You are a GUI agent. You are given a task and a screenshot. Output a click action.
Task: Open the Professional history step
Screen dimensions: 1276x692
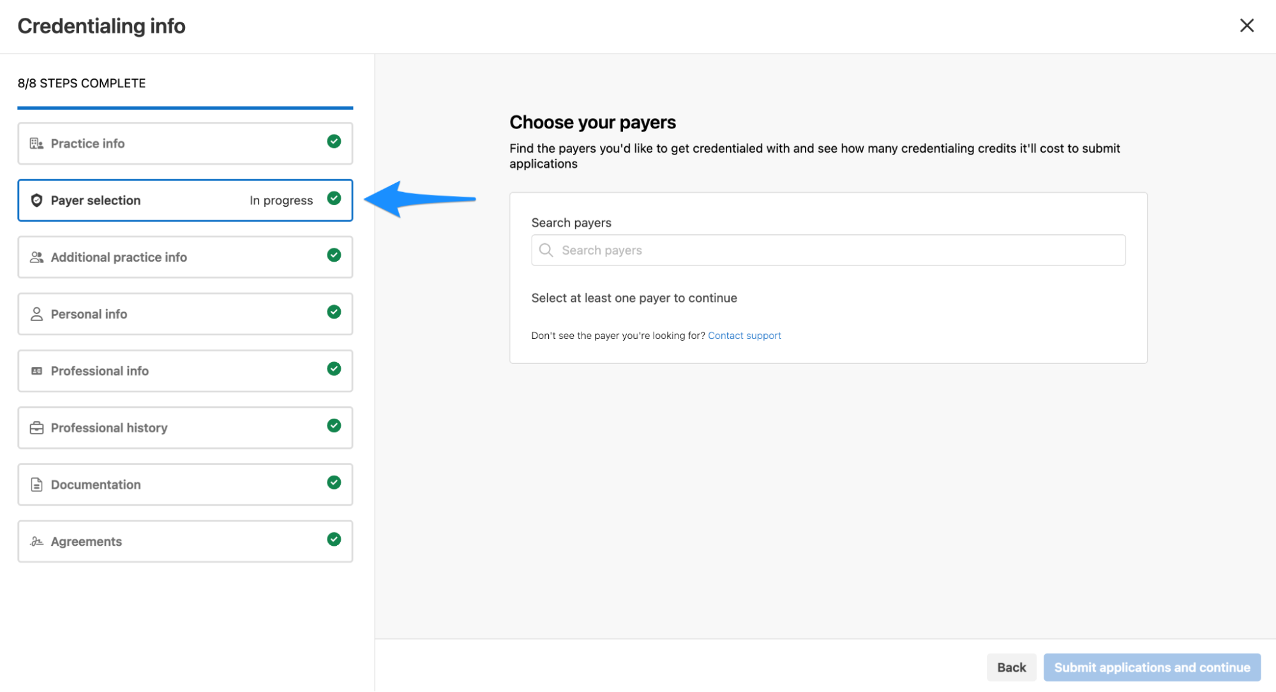[x=185, y=428]
